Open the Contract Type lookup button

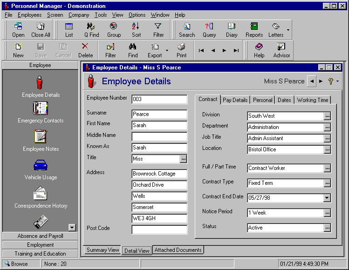tap(327, 183)
